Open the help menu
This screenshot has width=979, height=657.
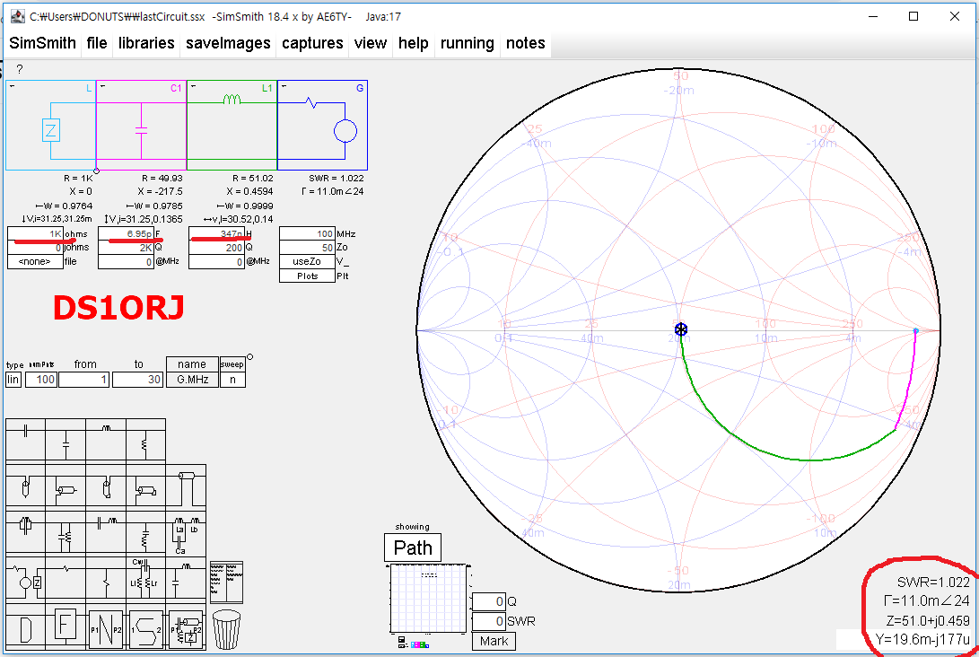pyautogui.click(x=414, y=43)
